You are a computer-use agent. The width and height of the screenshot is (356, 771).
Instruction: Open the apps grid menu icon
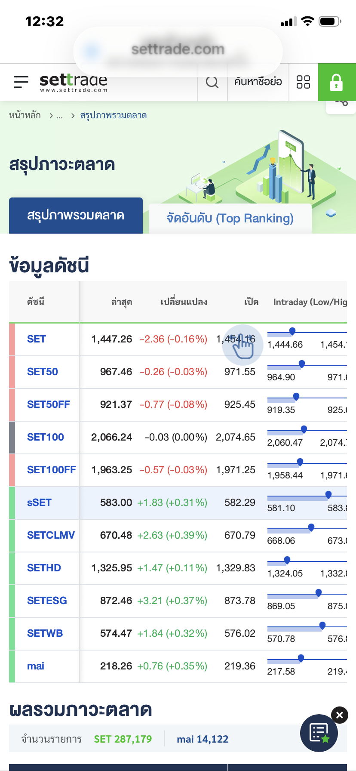303,82
